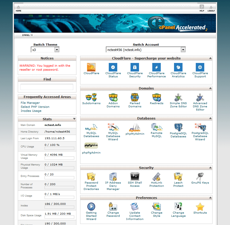Image resolution: width=230 pixels, height=225 pixels.
Task: Launch PostgreSQL Database Wizard icon
Action: point(200,127)
